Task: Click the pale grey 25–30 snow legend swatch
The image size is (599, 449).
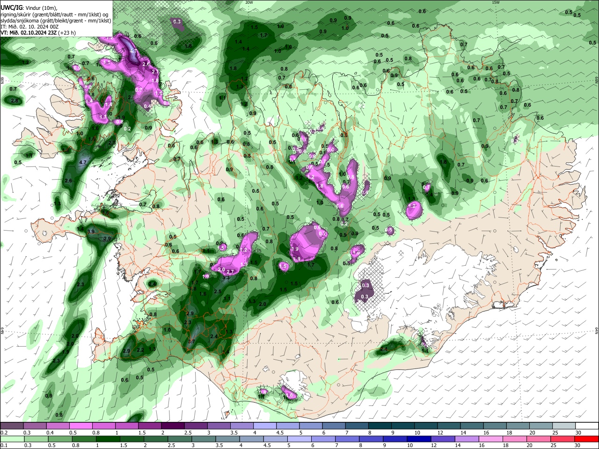Action: tap(564, 426)
